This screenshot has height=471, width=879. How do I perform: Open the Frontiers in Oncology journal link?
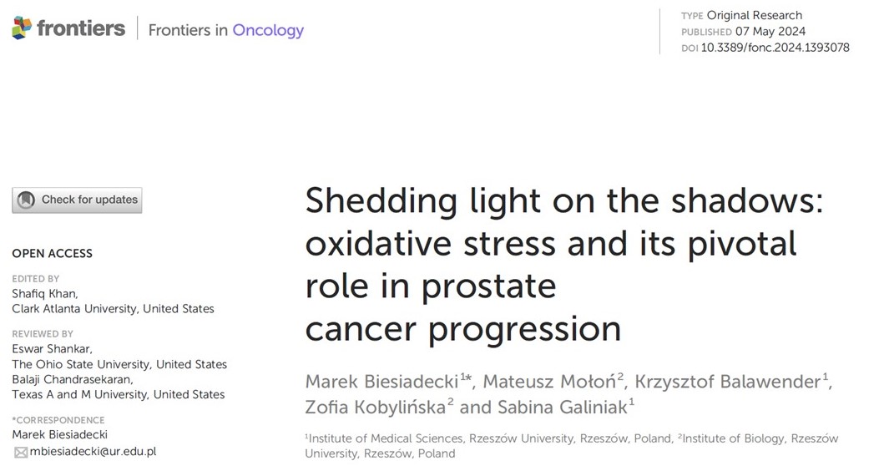click(x=225, y=30)
